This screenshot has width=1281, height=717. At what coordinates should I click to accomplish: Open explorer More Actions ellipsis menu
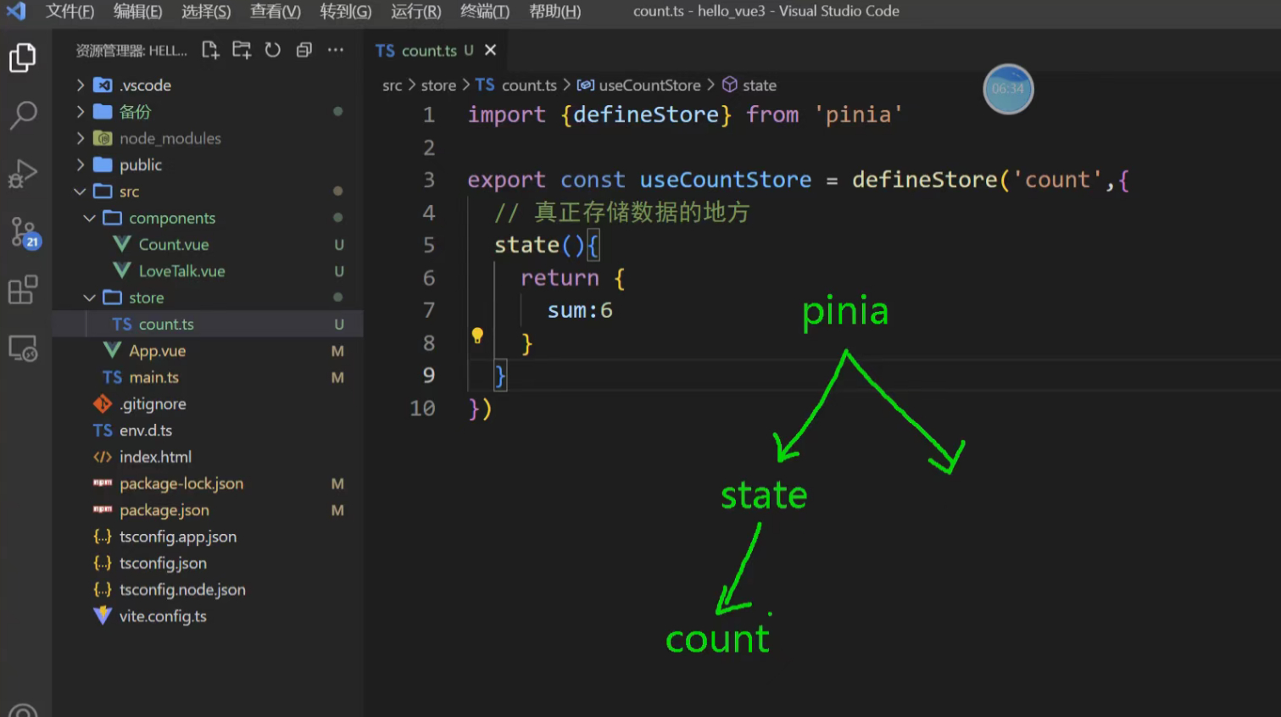coord(336,50)
